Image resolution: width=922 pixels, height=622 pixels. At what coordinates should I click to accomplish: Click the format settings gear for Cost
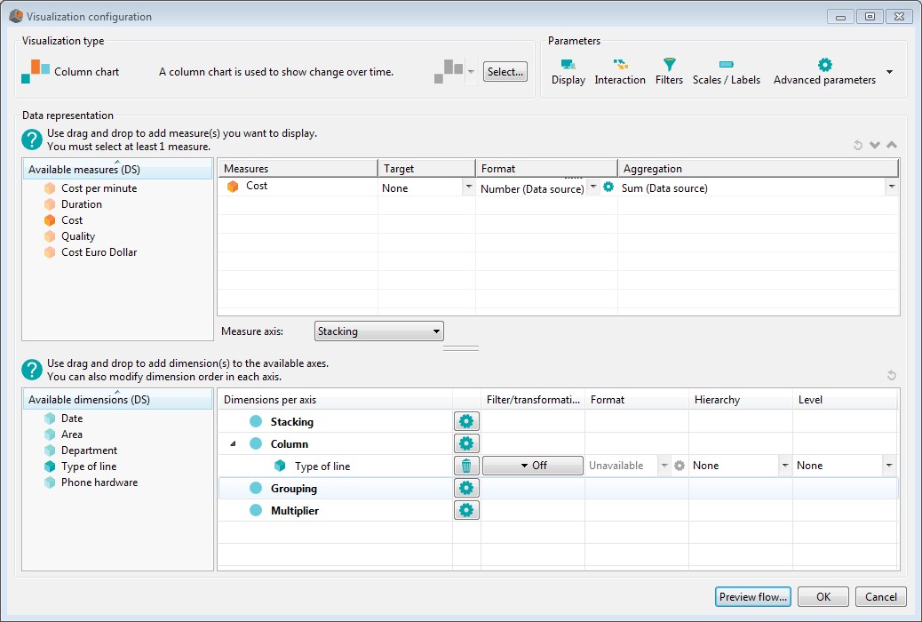(x=608, y=187)
